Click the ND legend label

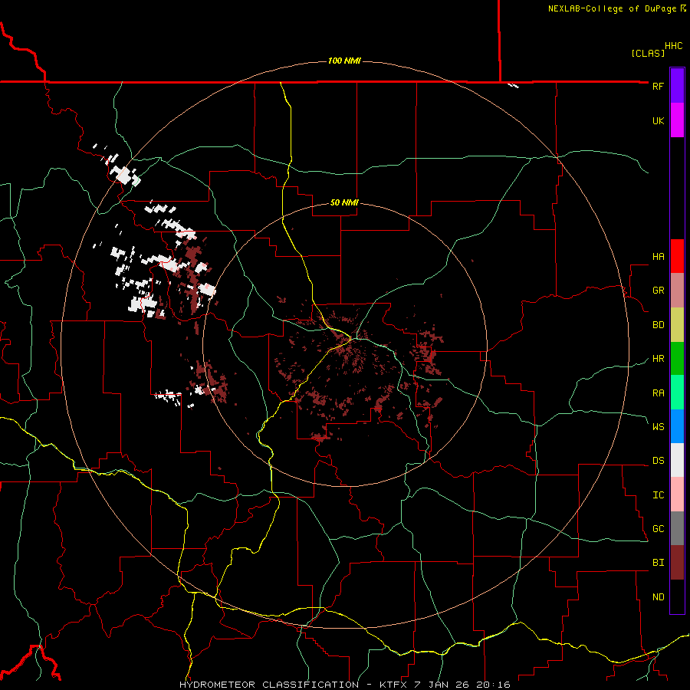658,597
